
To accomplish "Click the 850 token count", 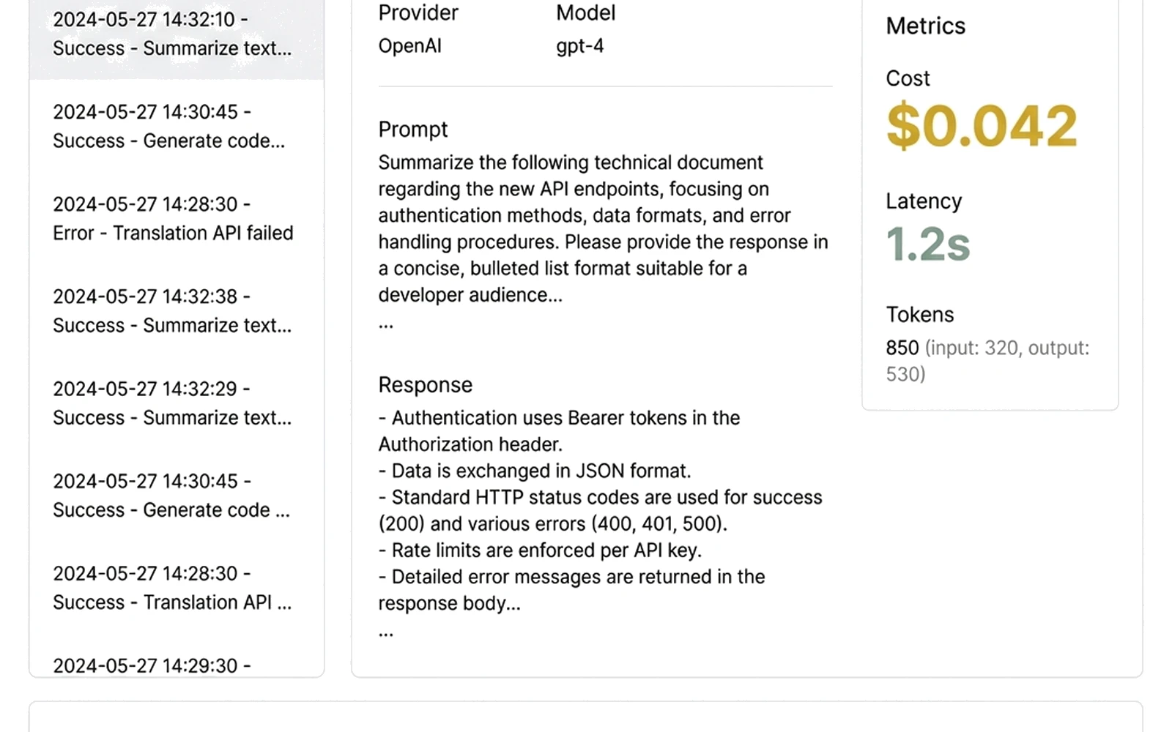I will click(x=902, y=348).
